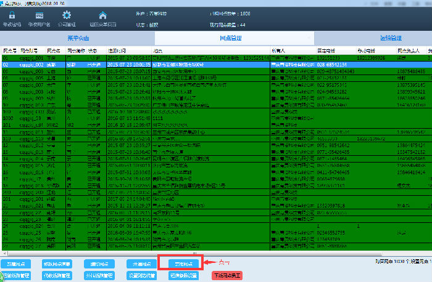Open company management via gear icon

click(x=67, y=18)
